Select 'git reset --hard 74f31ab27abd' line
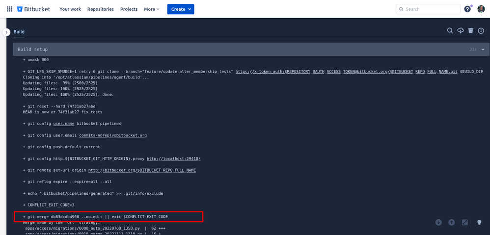The height and width of the screenshot is (235, 490). click(59, 106)
